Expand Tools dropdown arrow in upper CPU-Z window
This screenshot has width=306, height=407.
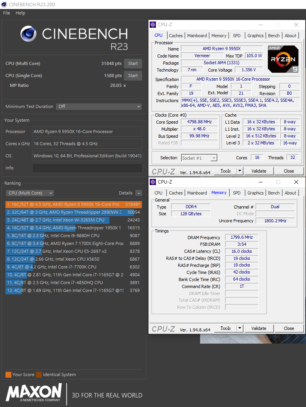[x=240, y=171]
